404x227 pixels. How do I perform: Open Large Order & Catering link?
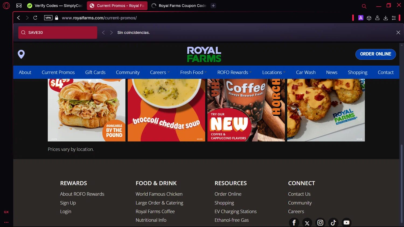159,203
